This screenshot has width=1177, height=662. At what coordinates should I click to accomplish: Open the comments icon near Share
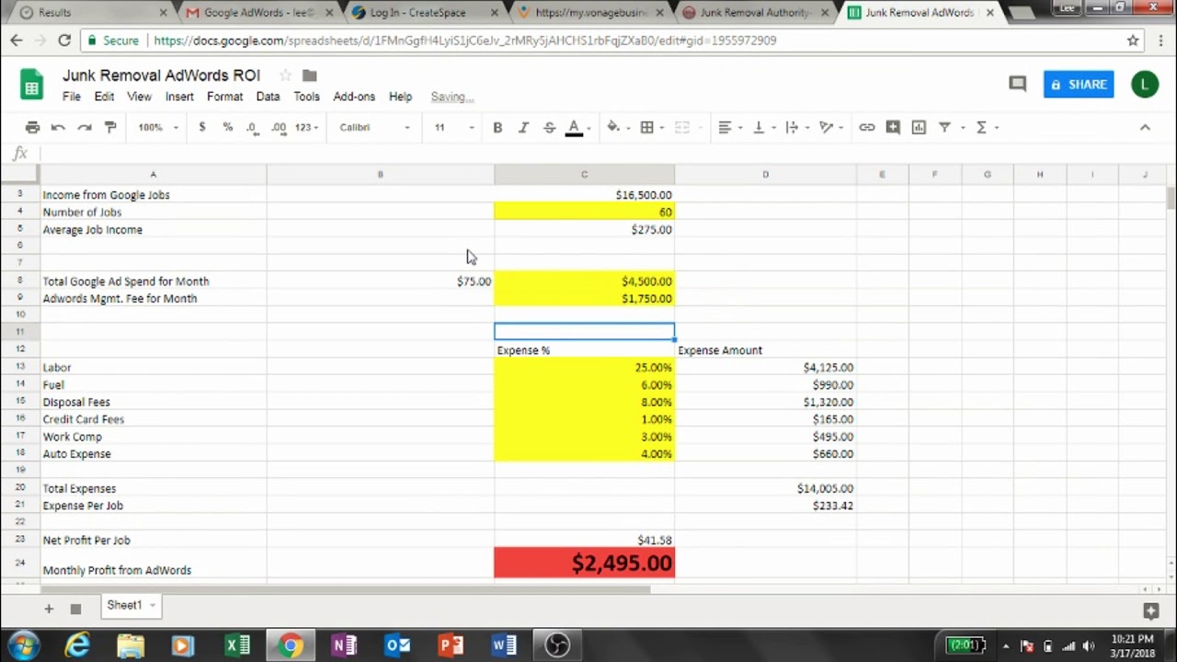point(1017,85)
